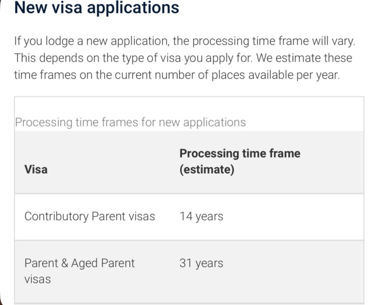The width and height of the screenshot is (375, 305).
Task: Click the phrase 'We estimate these'
Action: (x=304, y=58)
